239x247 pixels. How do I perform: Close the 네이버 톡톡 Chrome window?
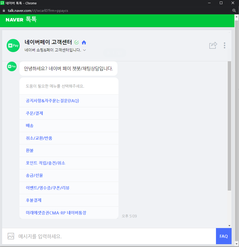[x=233, y=3]
